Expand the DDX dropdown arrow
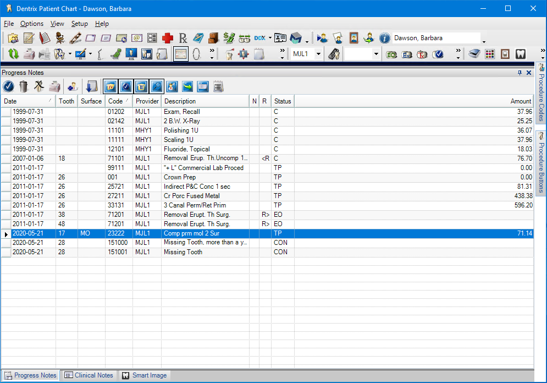The width and height of the screenshot is (547, 383). (x=270, y=38)
